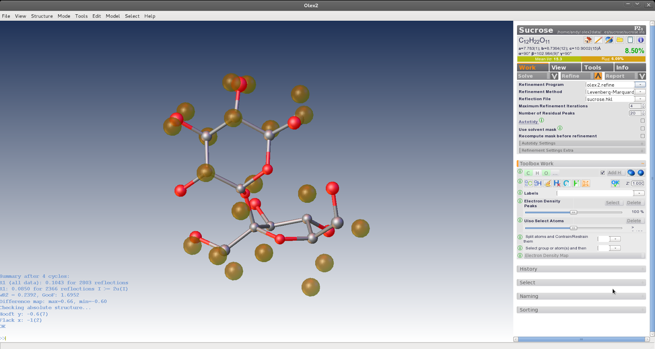Click info icon beside Autotidy

pyautogui.click(x=542, y=120)
